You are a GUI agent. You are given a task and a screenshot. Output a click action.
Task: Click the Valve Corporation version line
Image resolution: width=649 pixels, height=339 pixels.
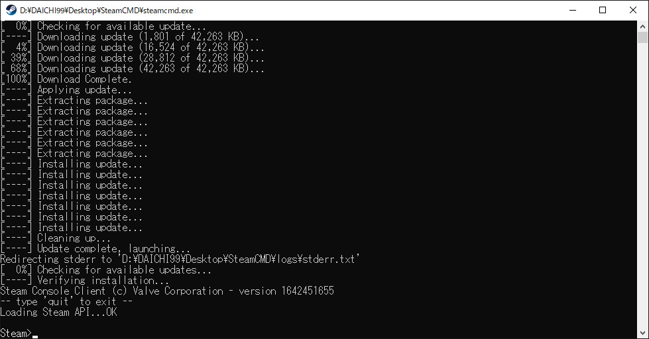pyautogui.click(x=167, y=291)
